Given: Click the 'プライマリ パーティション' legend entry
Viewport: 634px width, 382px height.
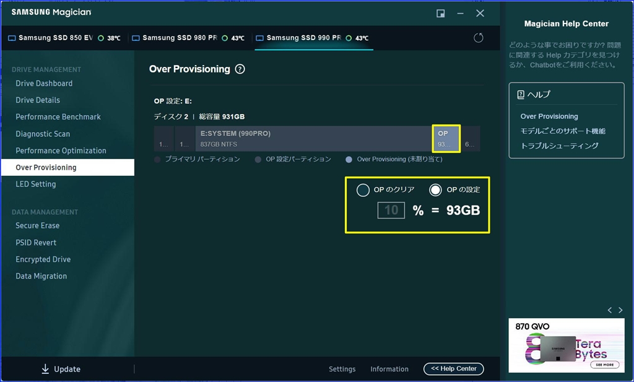Looking at the screenshot, I should 198,159.
